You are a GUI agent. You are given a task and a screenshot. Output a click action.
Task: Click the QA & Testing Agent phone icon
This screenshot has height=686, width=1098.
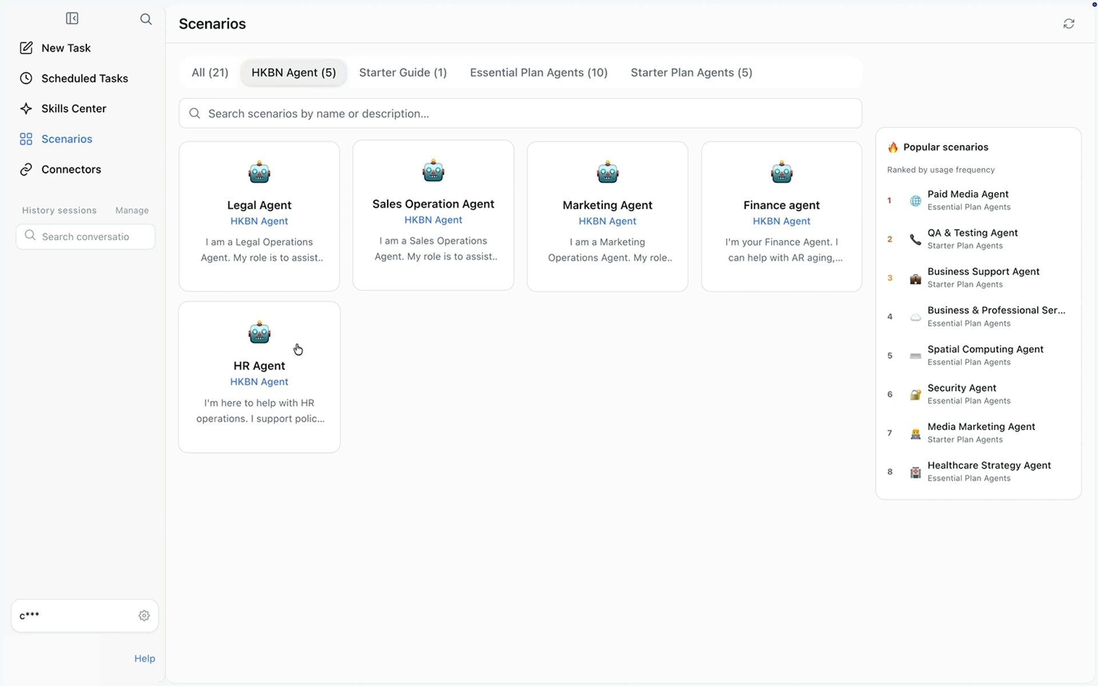pos(916,239)
